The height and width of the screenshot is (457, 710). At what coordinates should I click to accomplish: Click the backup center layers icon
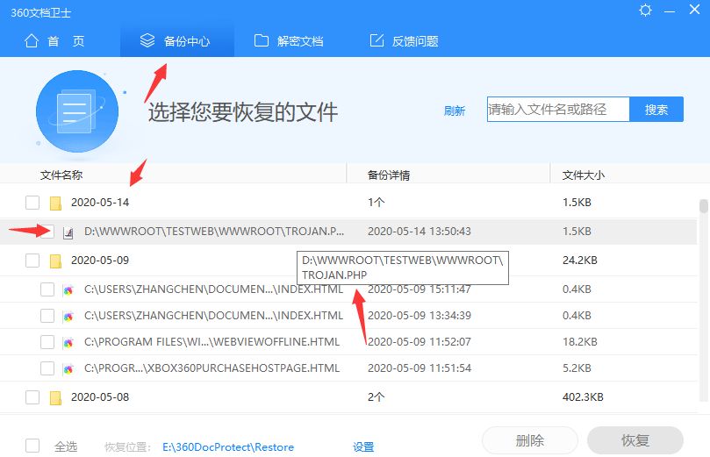pos(149,41)
